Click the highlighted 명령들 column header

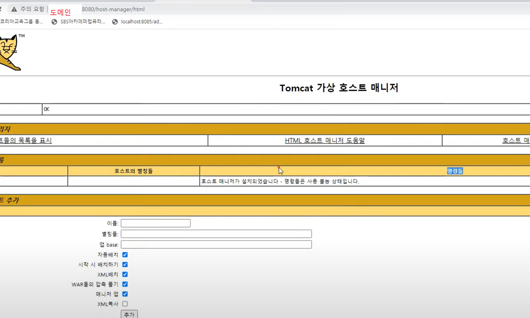[455, 171]
